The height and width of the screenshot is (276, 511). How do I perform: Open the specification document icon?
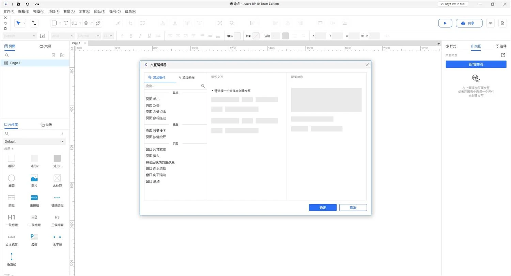[x=502, y=23]
